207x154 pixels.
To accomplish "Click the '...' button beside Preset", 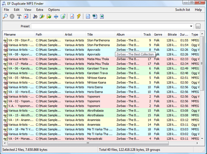I will coord(198,26).
